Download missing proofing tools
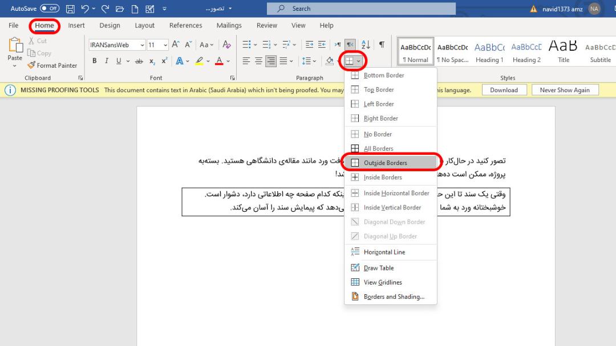The image size is (616, 346). click(504, 90)
